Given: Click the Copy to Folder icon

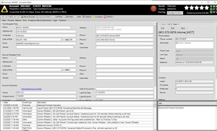Looking at the screenshot, I should point(37,17).
